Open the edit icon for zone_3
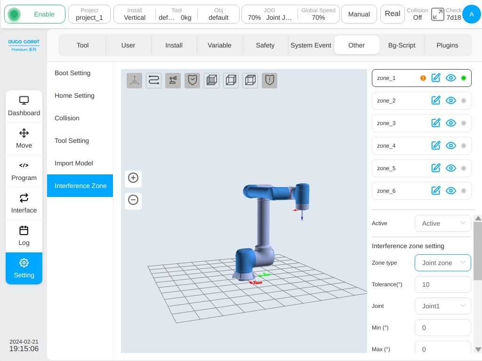482x361 pixels. click(x=436, y=123)
